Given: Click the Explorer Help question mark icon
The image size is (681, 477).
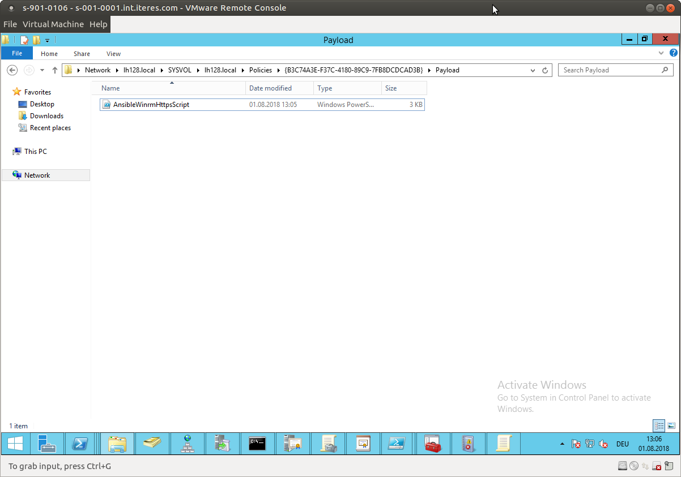Looking at the screenshot, I should click(674, 53).
